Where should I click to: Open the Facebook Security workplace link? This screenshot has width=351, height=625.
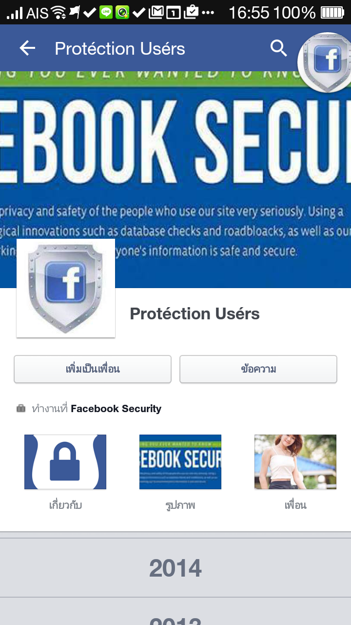(x=116, y=409)
